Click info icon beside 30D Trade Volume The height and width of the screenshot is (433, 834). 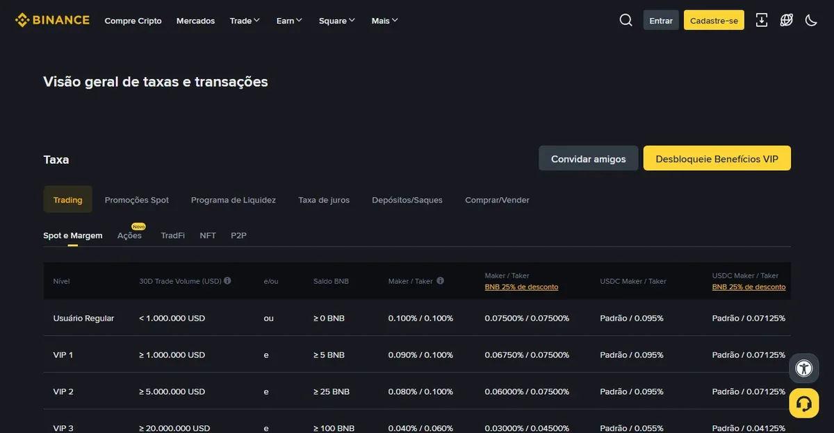pos(227,281)
